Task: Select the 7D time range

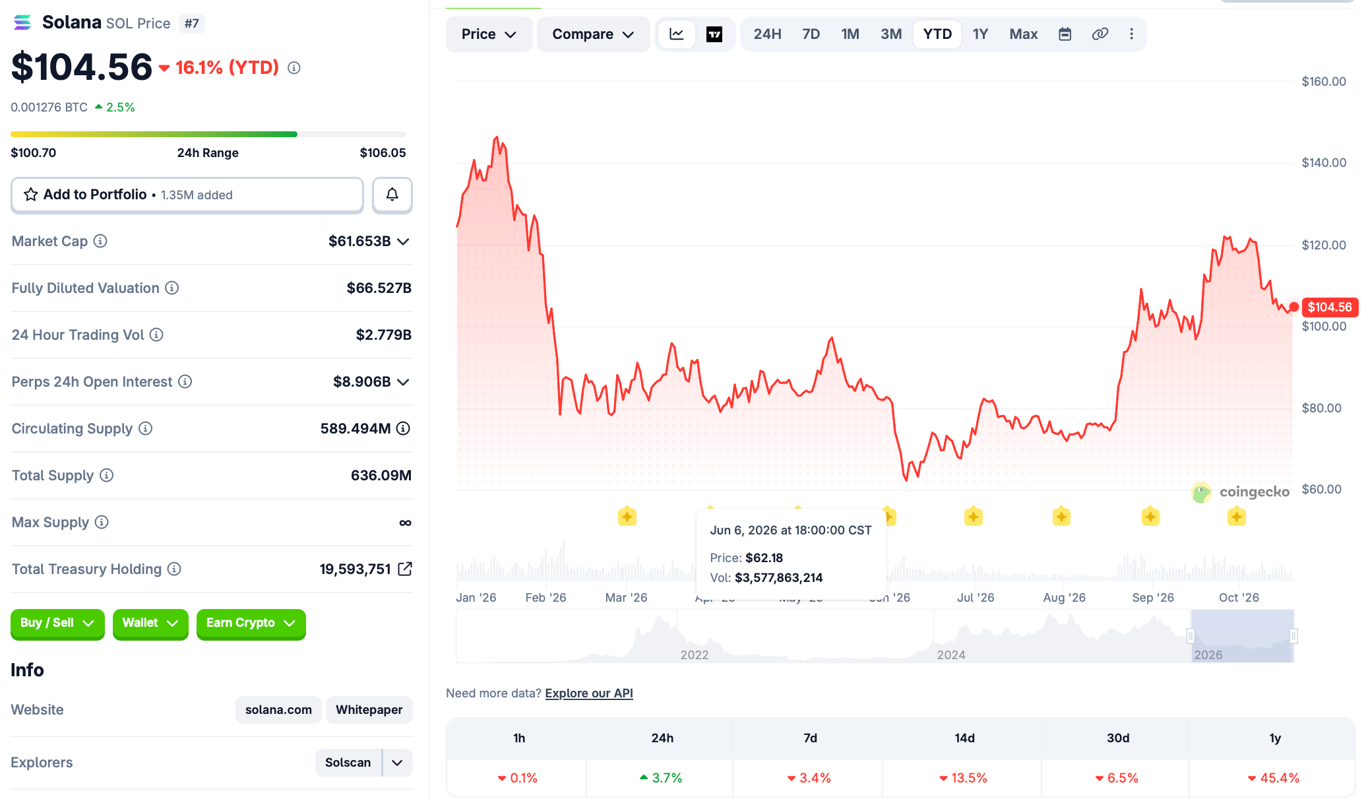Action: click(811, 34)
